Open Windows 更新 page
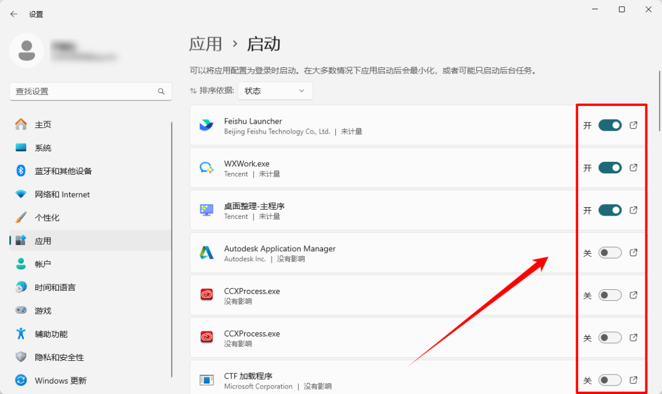The image size is (662, 394). [90, 381]
